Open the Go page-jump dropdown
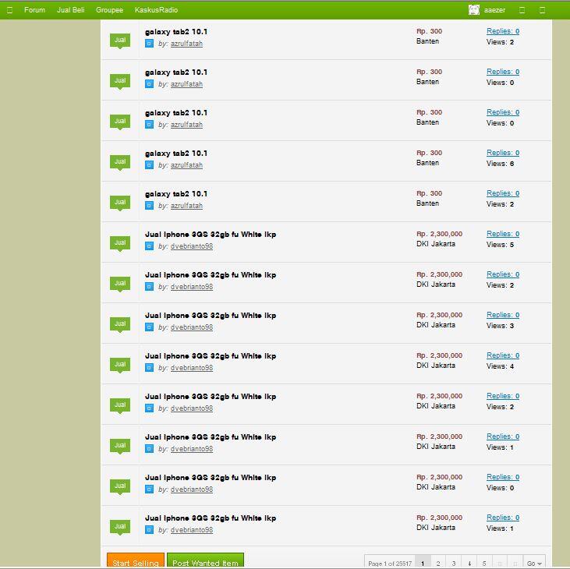Viewport: 570px width, 569px height. click(534, 564)
